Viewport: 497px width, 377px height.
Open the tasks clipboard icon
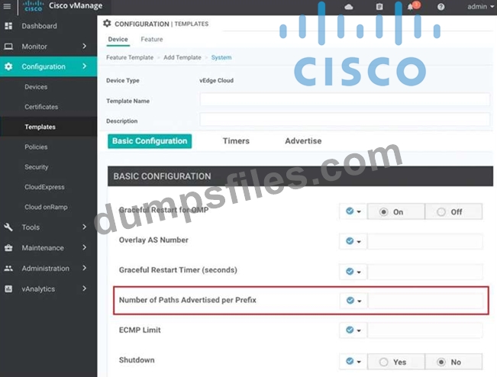tap(379, 7)
